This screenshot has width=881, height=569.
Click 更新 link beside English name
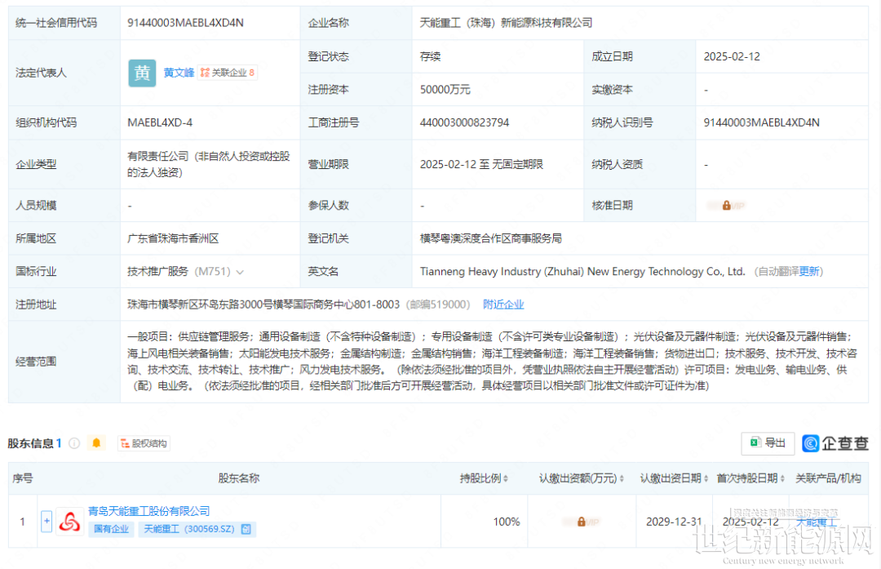click(809, 272)
